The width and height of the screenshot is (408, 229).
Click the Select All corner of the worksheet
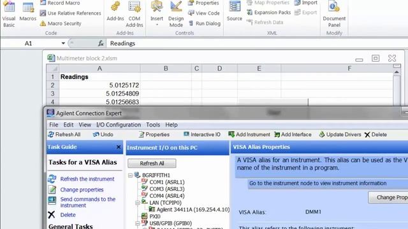tap(52, 69)
